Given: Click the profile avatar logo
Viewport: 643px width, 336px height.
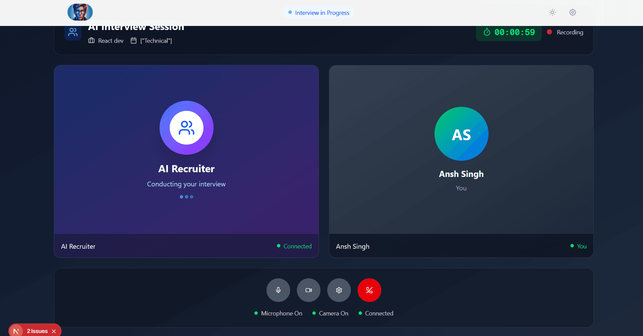Looking at the screenshot, I should [80, 12].
